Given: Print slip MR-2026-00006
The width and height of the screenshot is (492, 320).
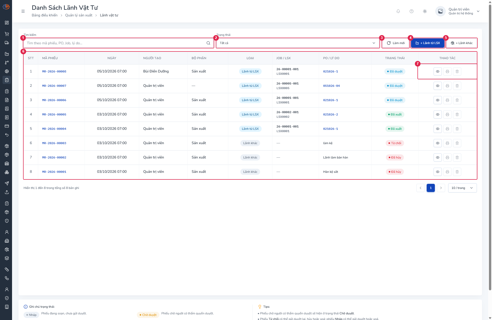Looking at the screenshot, I should (447, 100).
